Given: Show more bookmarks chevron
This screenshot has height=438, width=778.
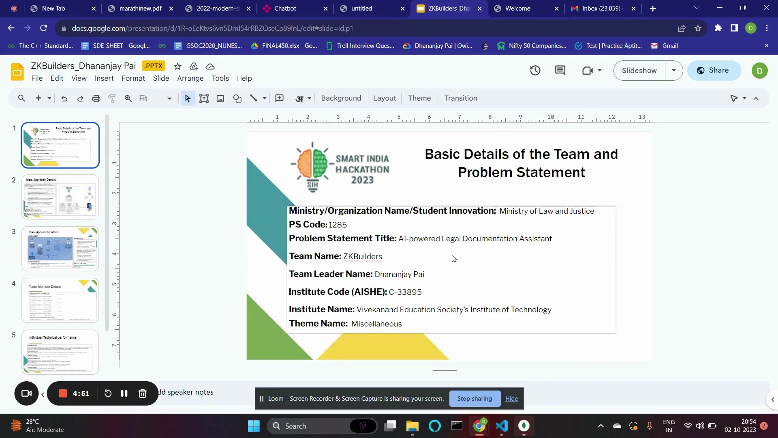Looking at the screenshot, I should [766, 46].
